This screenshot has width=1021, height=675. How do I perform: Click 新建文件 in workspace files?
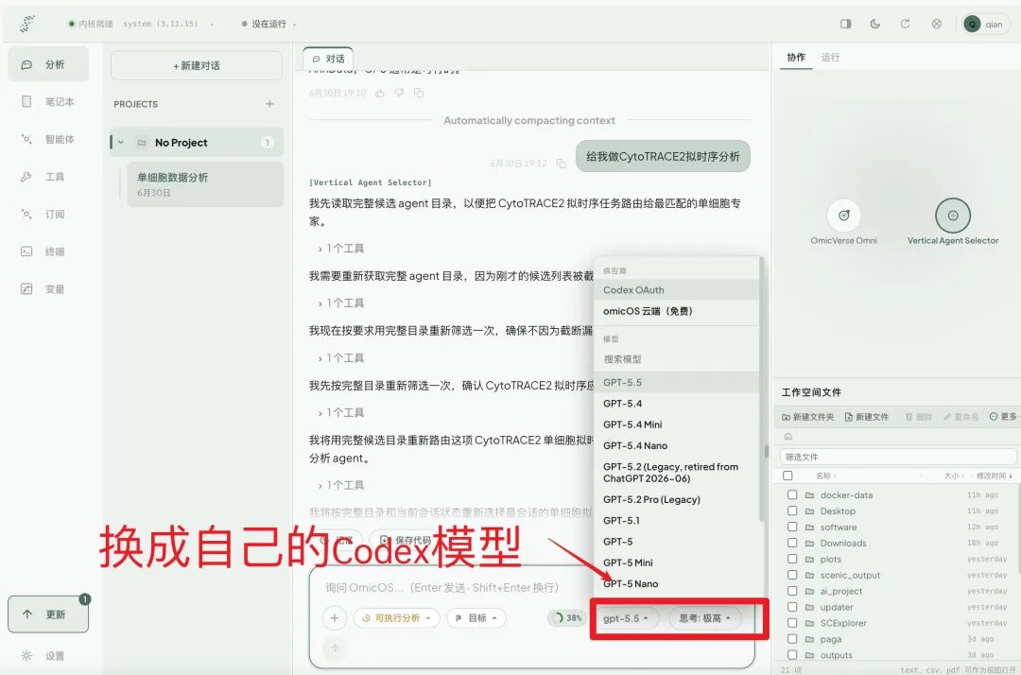[867, 417]
